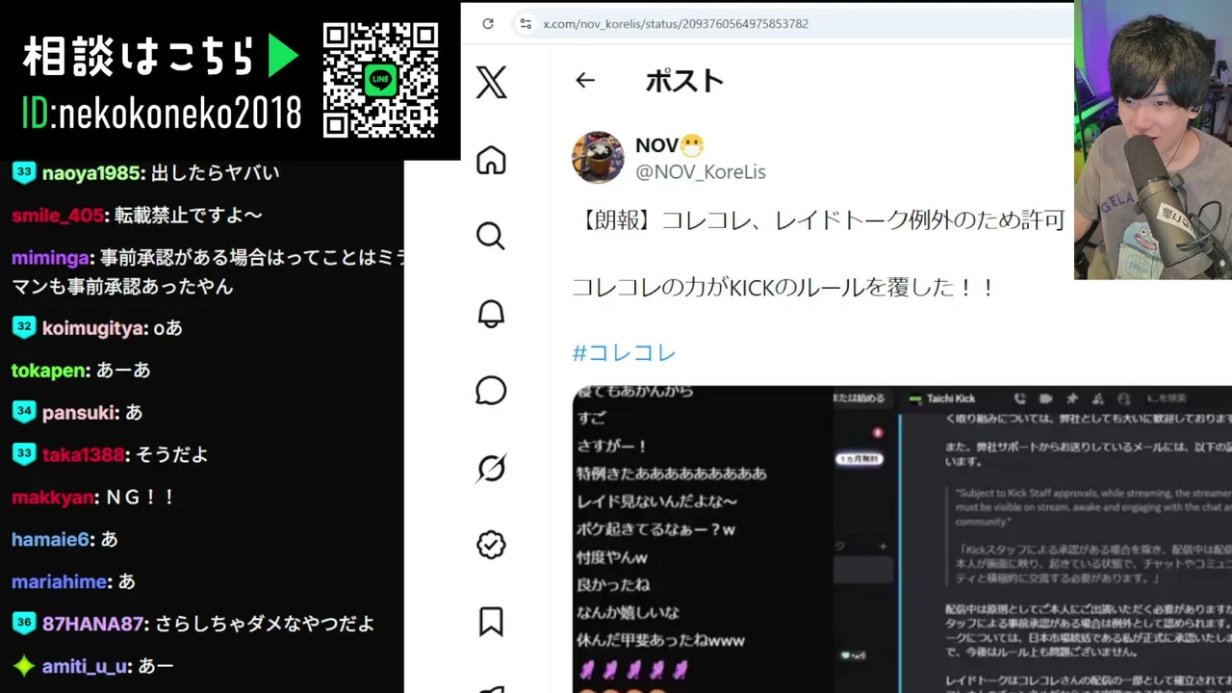The height and width of the screenshot is (693, 1232).
Task: Click chat message 転載禁止ですよ〜
Action: pos(188,215)
